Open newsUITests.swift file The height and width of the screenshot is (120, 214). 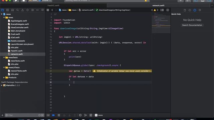coord(19,71)
